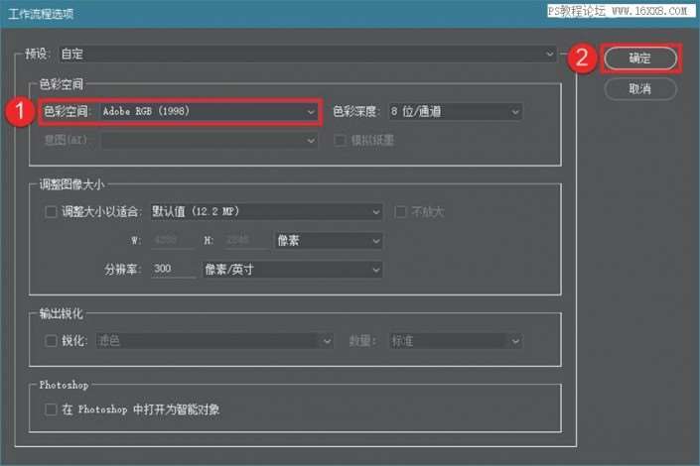Click the Photoshop group label
The image size is (700, 466).
[64, 385]
